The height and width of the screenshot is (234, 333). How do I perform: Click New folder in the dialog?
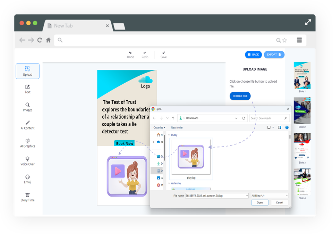point(177,127)
